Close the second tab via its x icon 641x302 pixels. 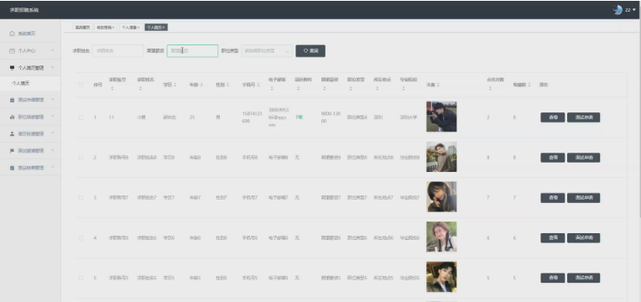click(x=113, y=28)
